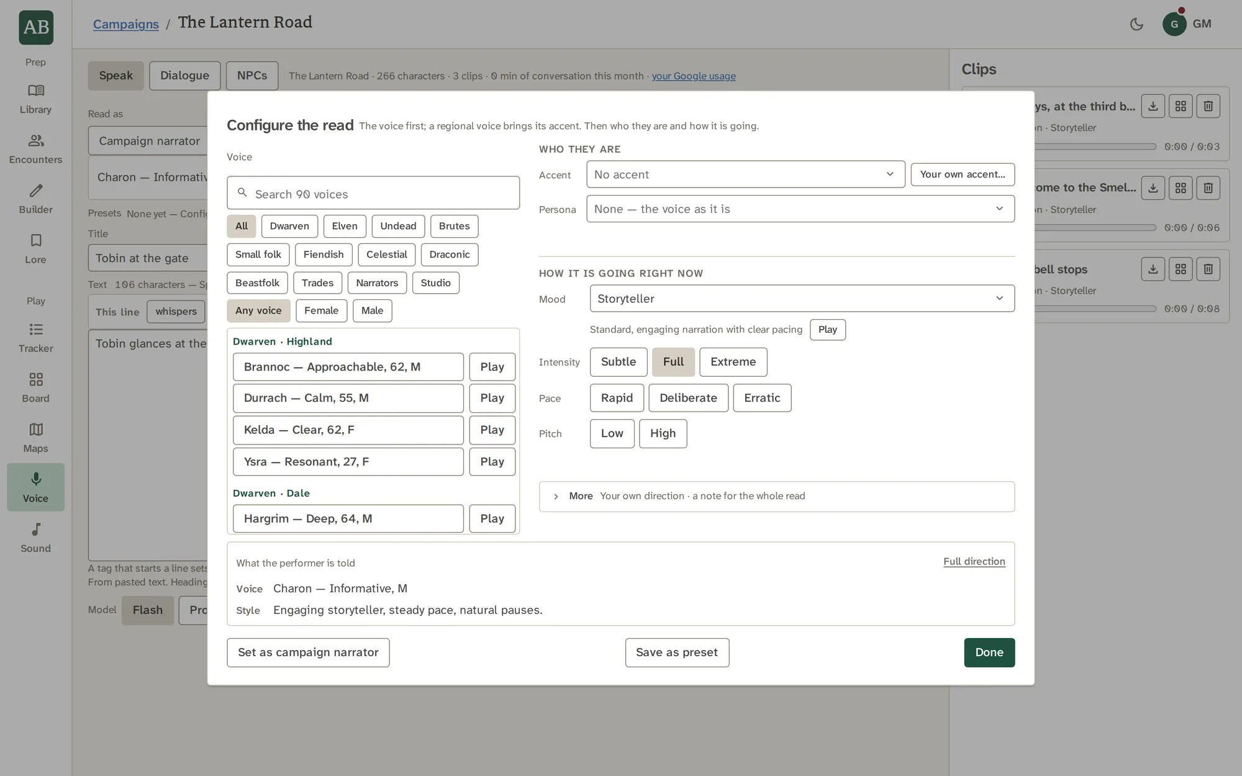
Task: Toggle dark mode moon icon
Action: [x=1136, y=24]
